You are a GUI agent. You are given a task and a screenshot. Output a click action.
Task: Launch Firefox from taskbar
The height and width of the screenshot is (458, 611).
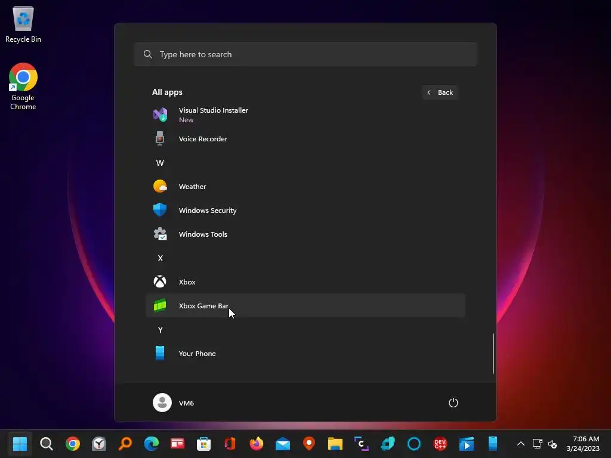[257, 444]
